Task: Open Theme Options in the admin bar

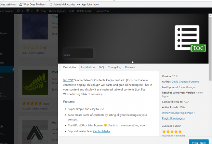Action: 57,11
